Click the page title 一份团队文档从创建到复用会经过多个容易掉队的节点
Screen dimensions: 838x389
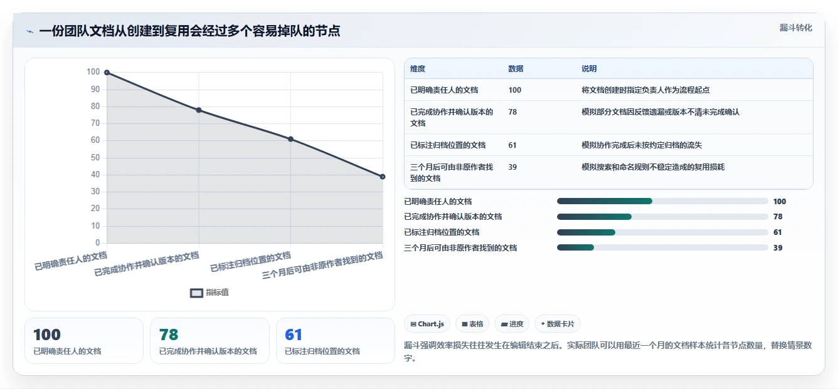[189, 31]
